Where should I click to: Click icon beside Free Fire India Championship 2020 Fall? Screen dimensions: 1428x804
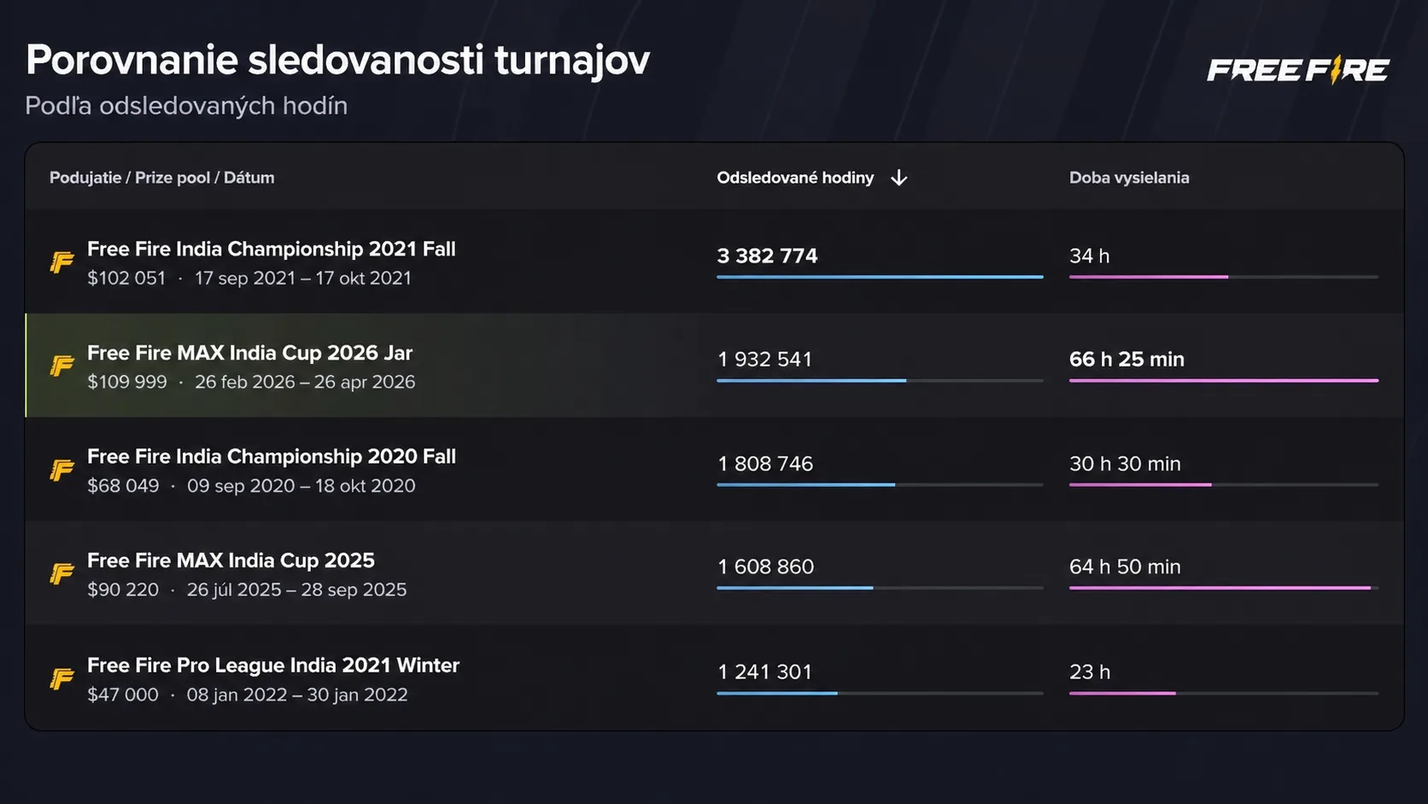(x=62, y=470)
